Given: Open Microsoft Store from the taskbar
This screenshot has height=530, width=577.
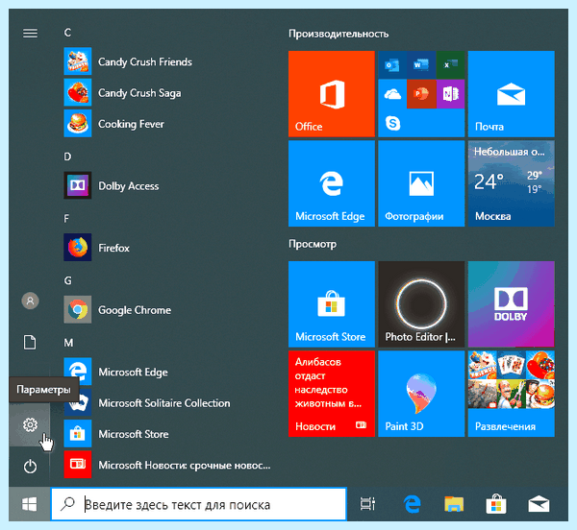Looking at the screenshot, I should click(x=496, y=504).
